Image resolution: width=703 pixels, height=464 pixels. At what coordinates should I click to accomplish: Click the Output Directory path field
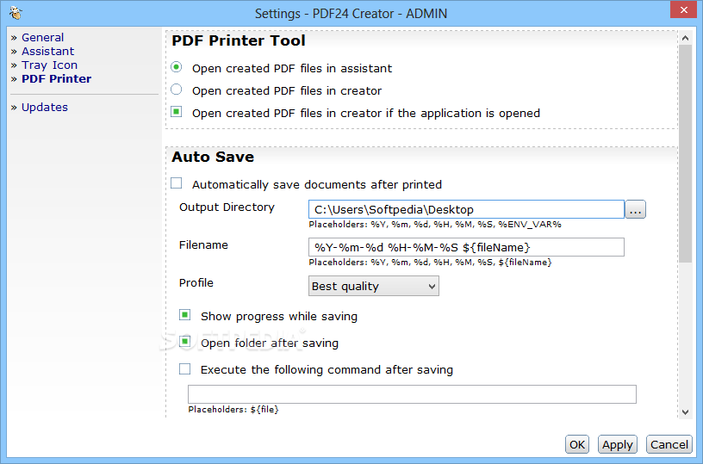466,209
